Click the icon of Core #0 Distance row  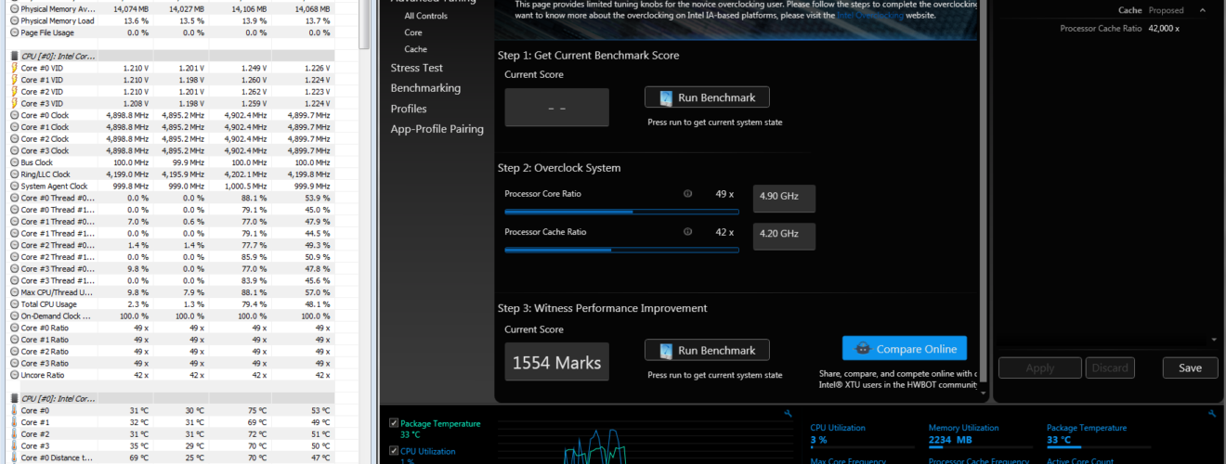point(13,458)
